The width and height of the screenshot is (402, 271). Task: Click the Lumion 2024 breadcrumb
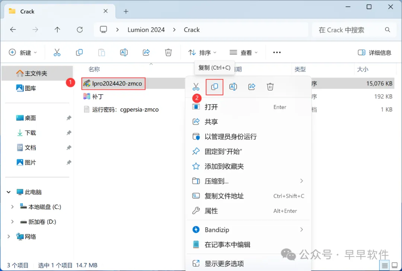pyautogui.click(x=146, y=30)
